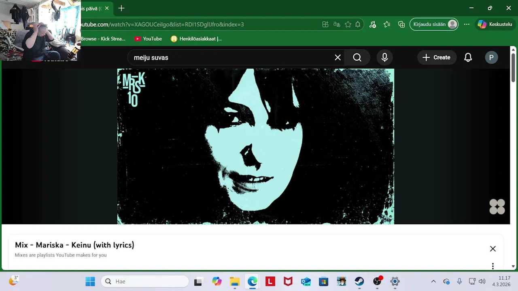
Task: Open the red L app in taskbar
Action: [270, 281]
